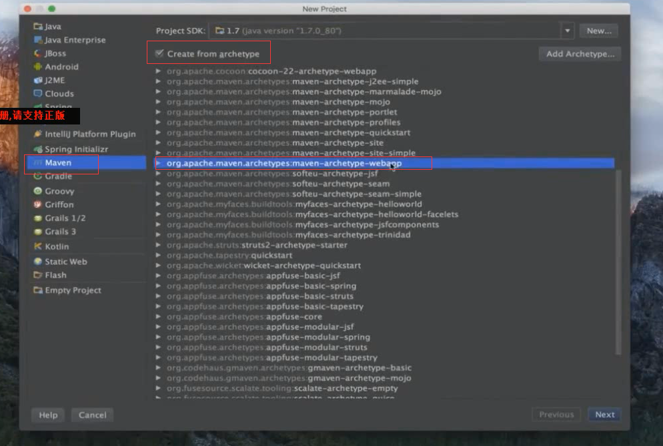Viewport: 663px width, 446px height.
Task: Click the Cancel button
Action: coord(93,415)
